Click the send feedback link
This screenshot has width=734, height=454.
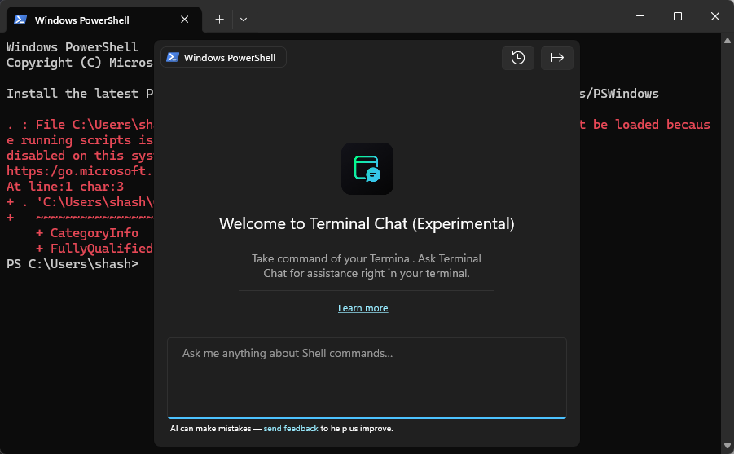291,428
